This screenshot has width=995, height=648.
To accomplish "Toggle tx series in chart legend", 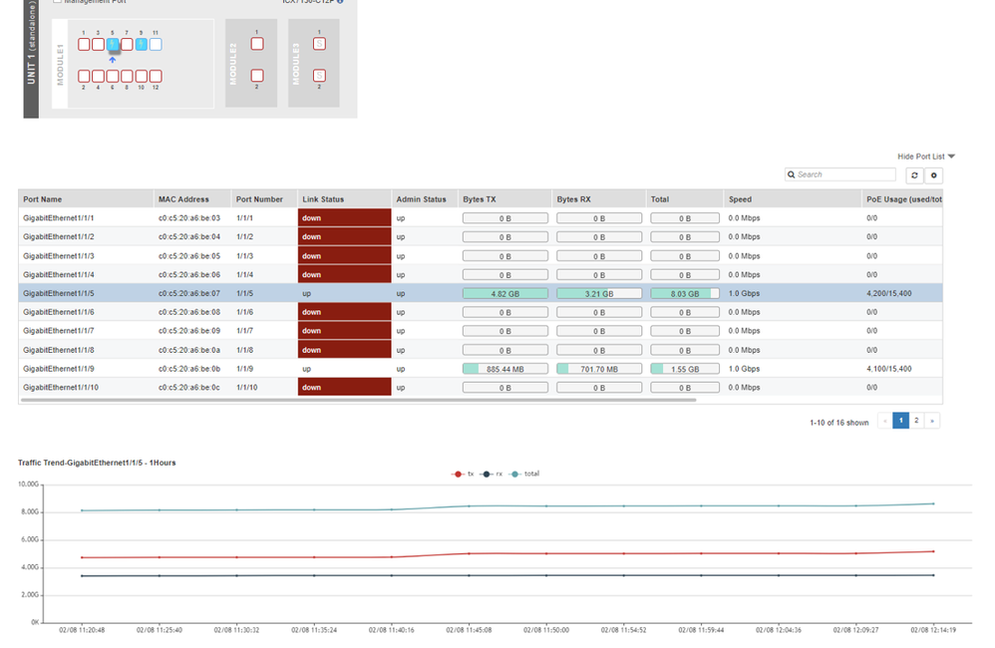I will [x=464, y=474].
